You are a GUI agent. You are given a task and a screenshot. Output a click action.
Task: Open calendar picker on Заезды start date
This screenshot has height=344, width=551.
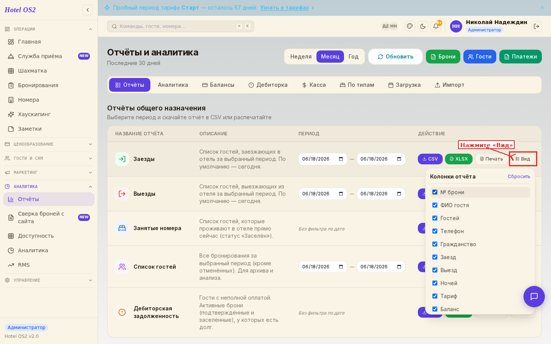pos(341,159)
